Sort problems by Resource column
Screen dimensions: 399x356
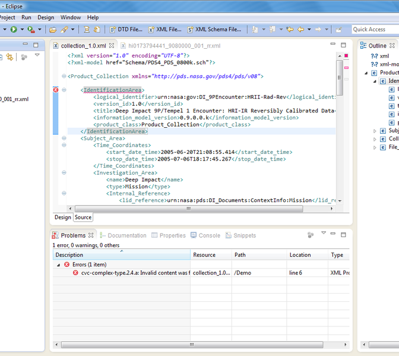click(211, 255)
